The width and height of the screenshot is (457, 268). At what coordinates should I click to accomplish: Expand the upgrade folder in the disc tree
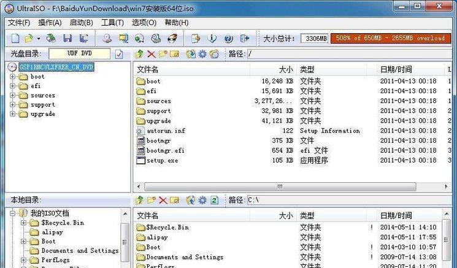click(x=12, y=114)
